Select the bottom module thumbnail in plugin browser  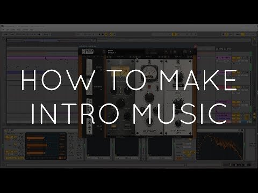[x=89, y=126]
